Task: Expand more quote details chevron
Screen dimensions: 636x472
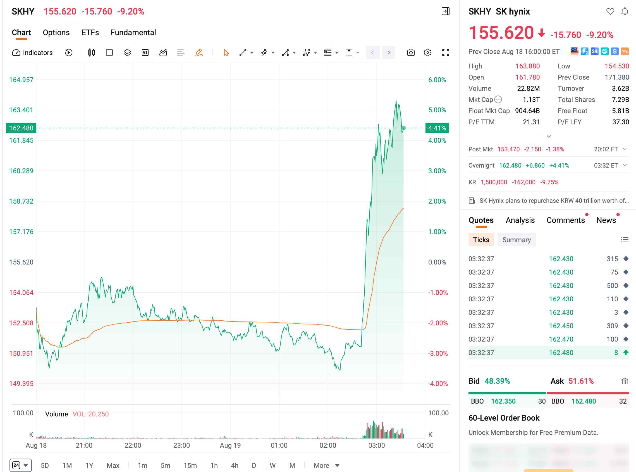Action: pos(549,137)
